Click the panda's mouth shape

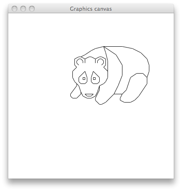89,95
